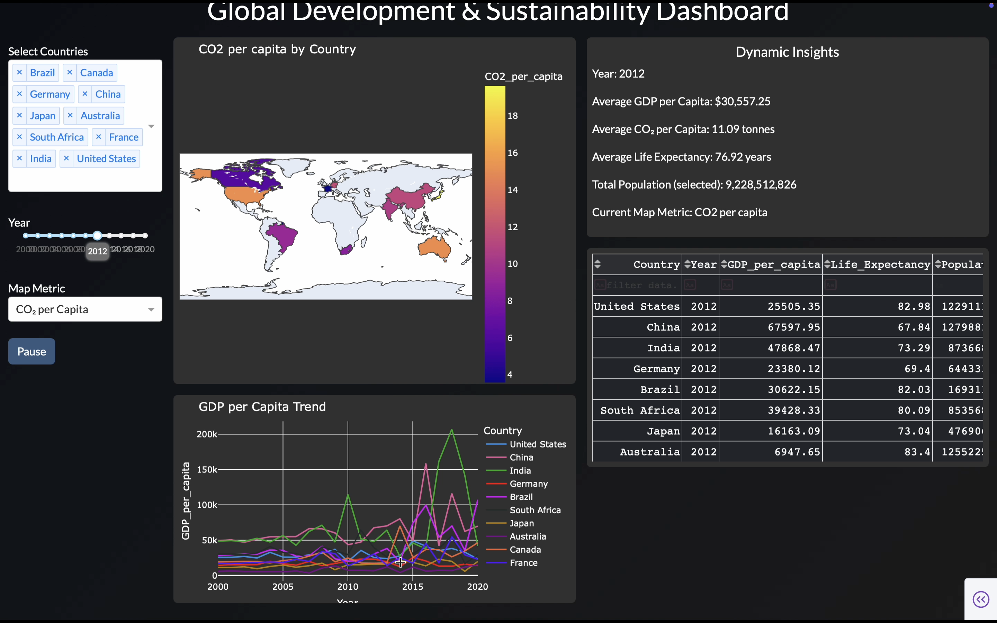
Task: Sort table by Life_Expectancy column
Action: (827, 264)
